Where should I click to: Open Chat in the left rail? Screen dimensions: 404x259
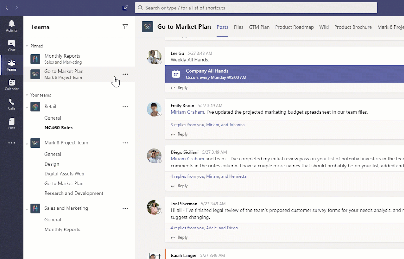tap(12, 46)
